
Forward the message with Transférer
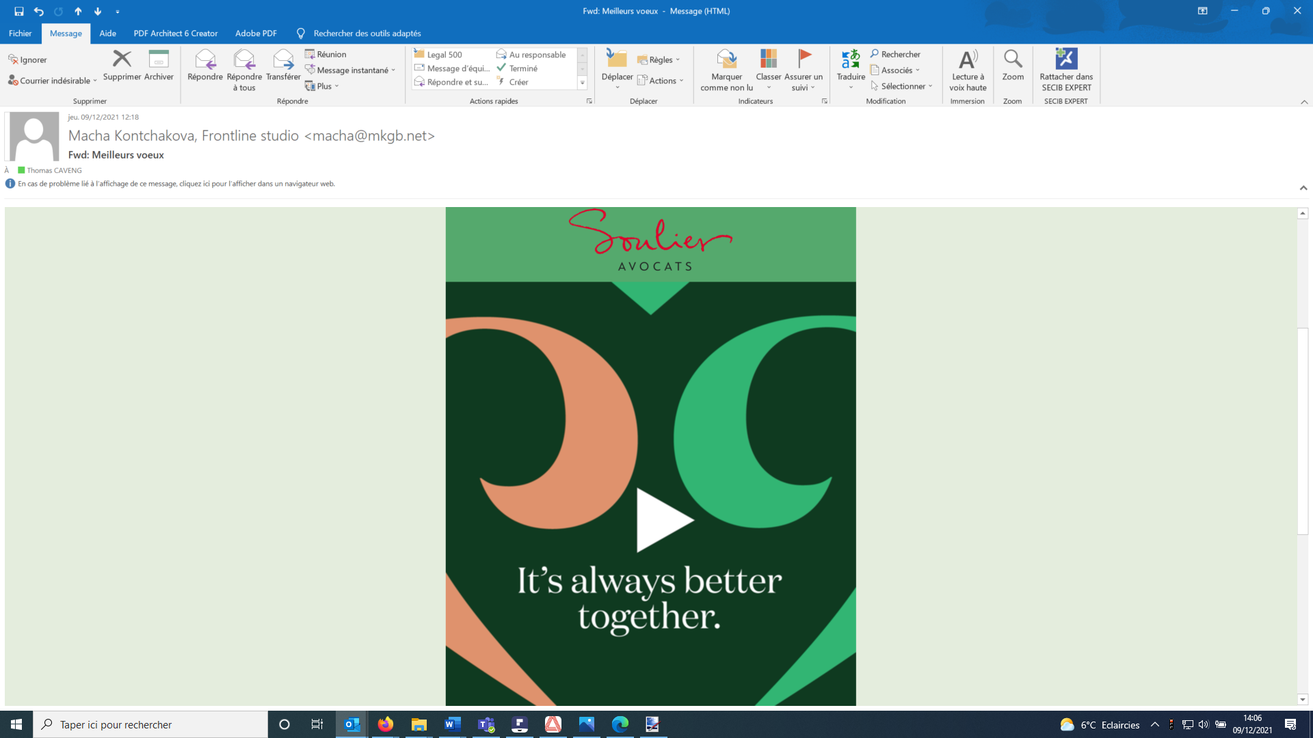(x=283, y=66)
